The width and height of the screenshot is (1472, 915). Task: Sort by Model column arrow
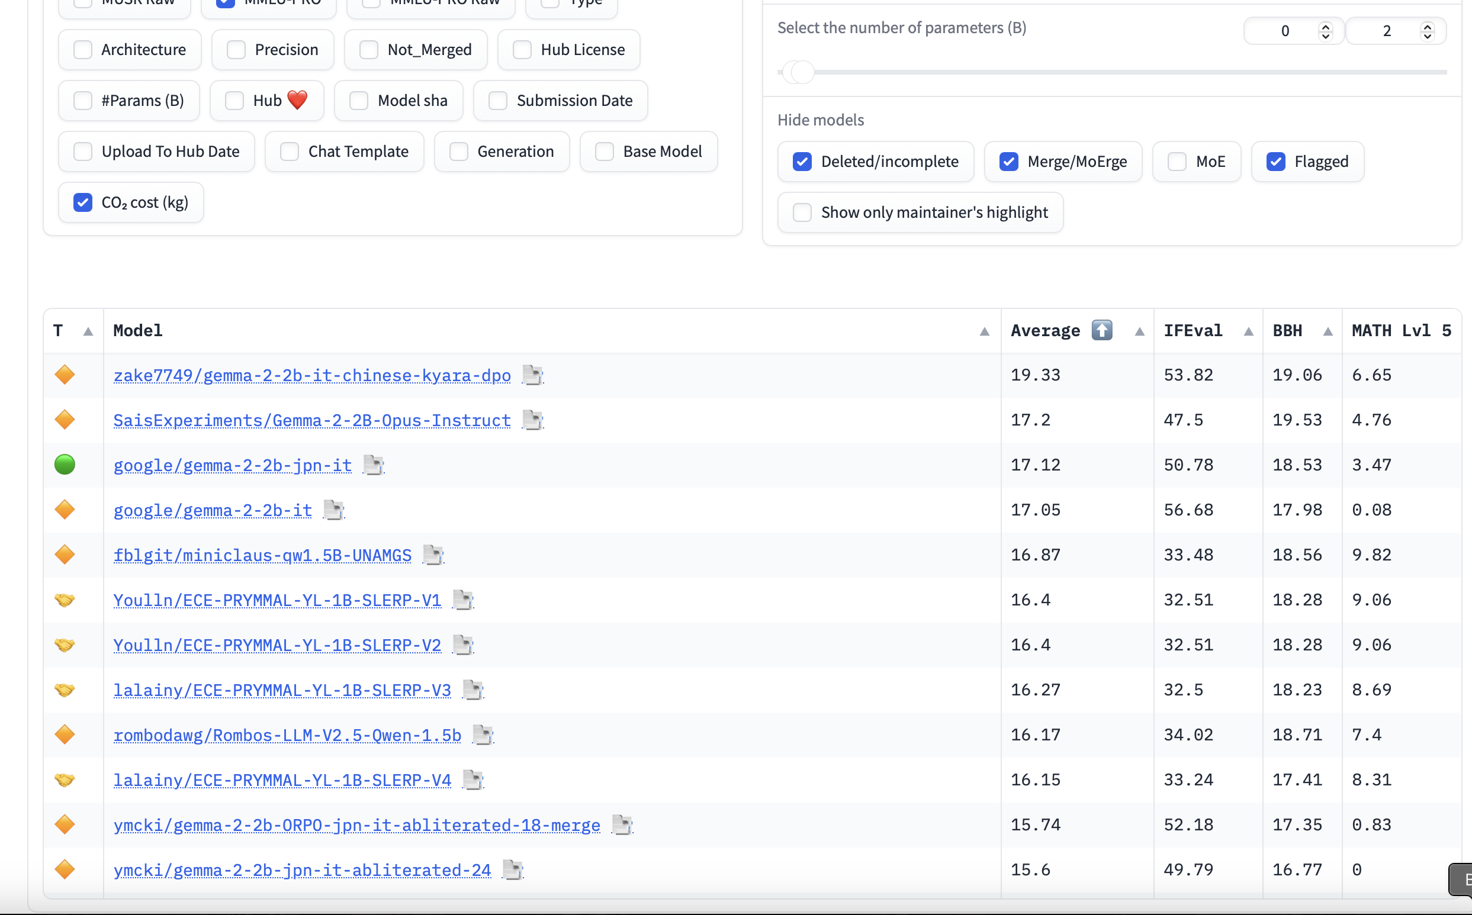coord(985,331)
